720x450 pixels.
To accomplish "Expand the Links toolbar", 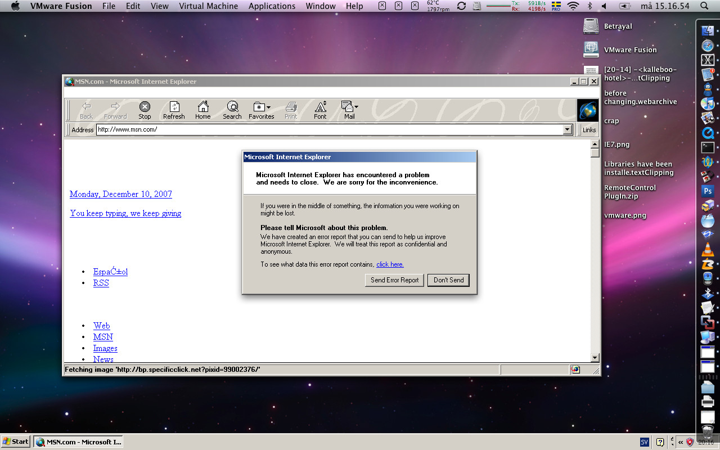I will pyautogui.click(x=589, y=130).
